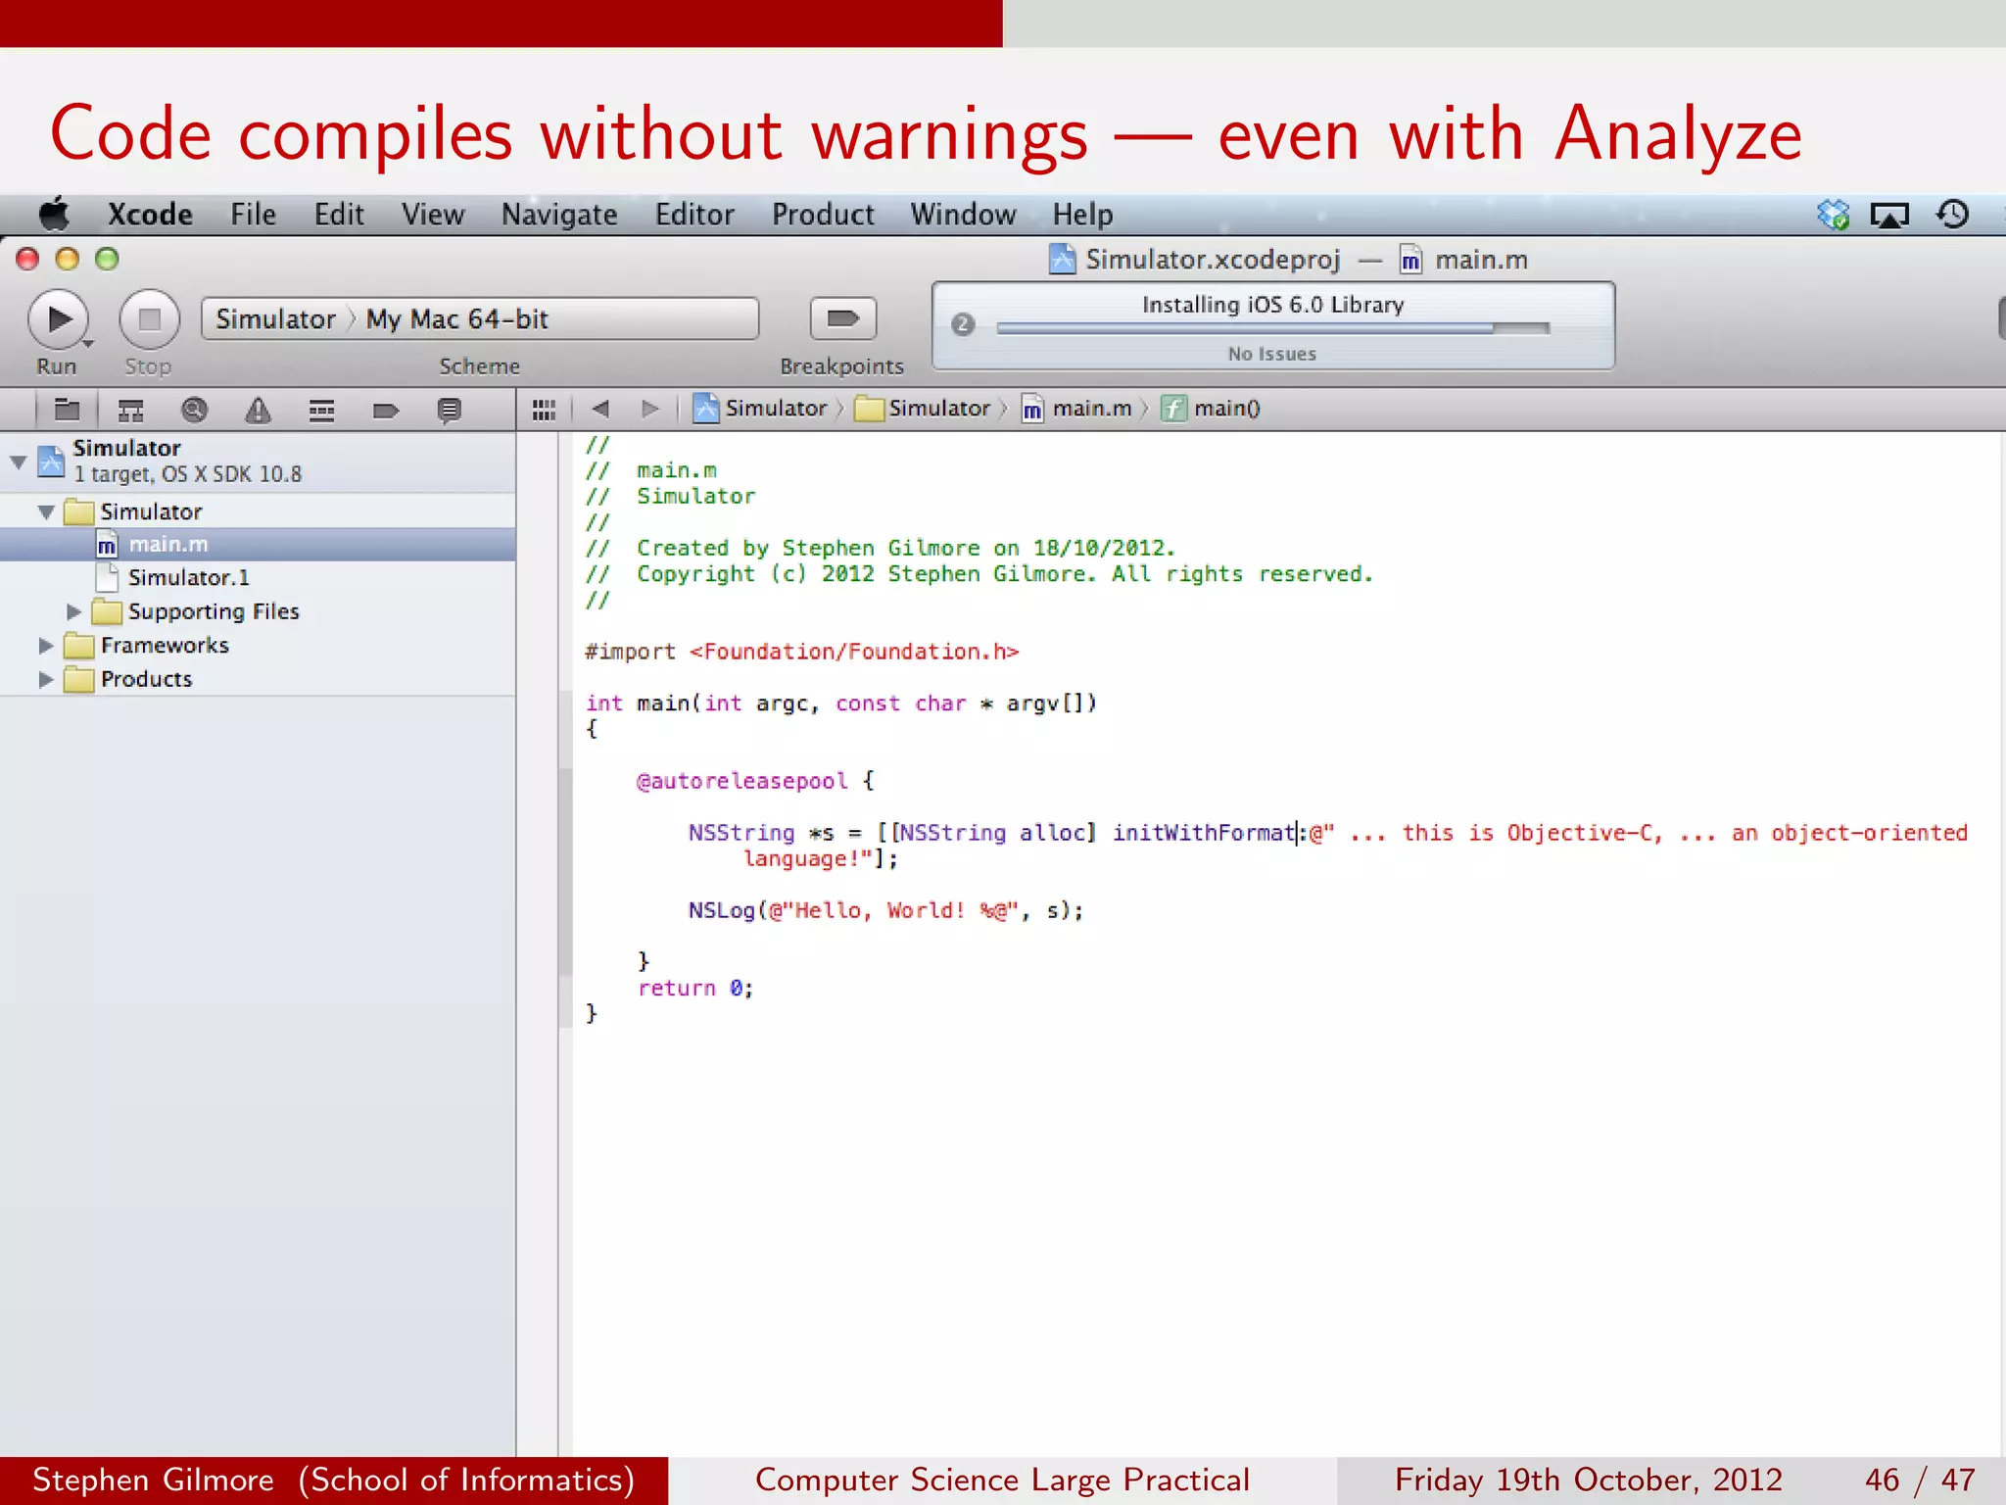The image size is (2006, 1505).
Task: Click main() function in jump bar
Action: tap(1211, 408)
